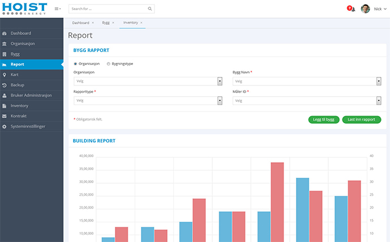The height and width of the screenshot is (242, 390).
Task: Select the Organisasjon radio button
Action: click(x=75, y=64)
